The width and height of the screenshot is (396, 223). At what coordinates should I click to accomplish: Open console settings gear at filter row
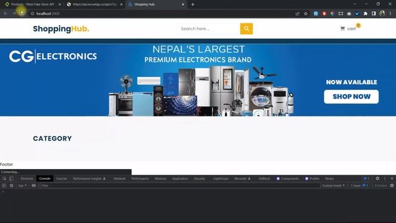(392, 186)
